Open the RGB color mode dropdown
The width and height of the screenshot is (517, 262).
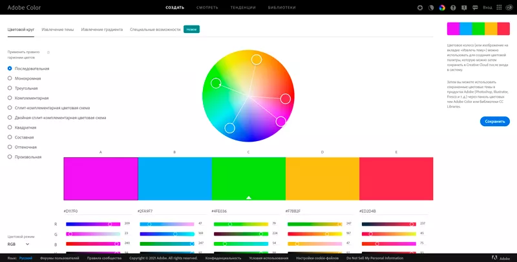(19, 244)
